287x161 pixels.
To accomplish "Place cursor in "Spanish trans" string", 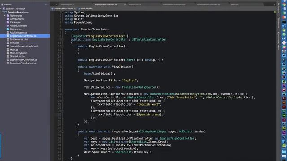I will [149, 114].
